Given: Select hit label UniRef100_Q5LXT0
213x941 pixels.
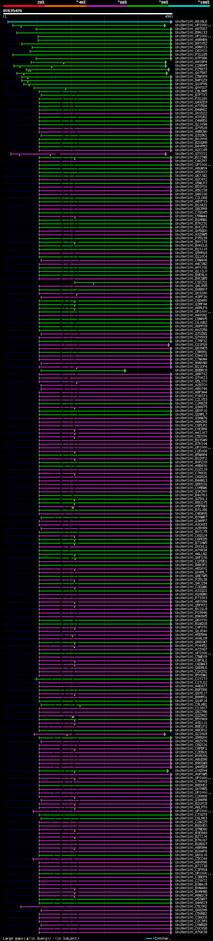Looking at the screenshot, I should coord(191,381).
